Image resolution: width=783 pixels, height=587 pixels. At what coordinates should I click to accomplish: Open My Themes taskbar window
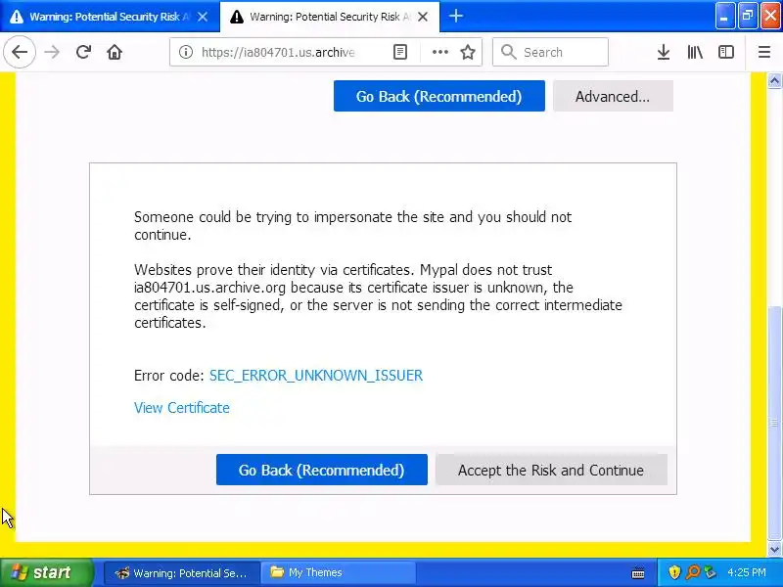pos(338,572)
